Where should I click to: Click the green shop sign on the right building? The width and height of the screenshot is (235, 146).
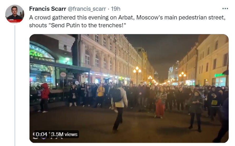coord(220,75)
